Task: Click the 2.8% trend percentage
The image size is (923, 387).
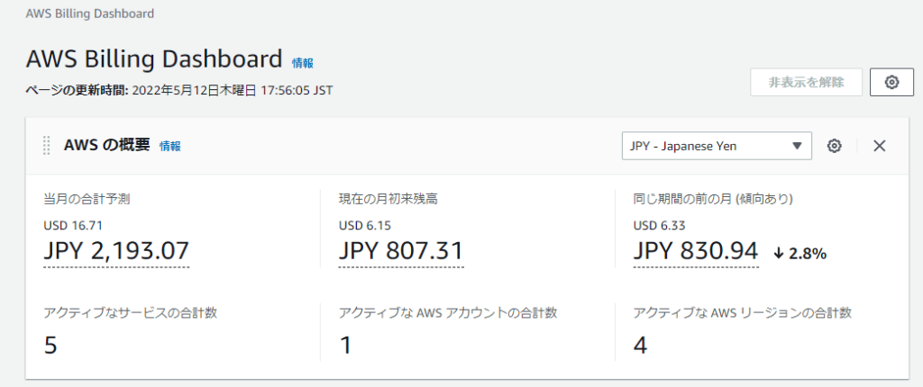Action: point(808,254)
